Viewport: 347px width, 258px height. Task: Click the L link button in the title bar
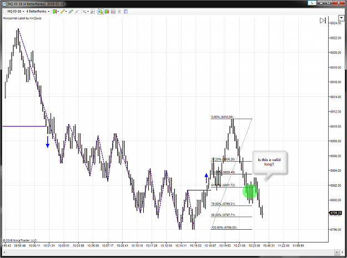tap(312, 3)
